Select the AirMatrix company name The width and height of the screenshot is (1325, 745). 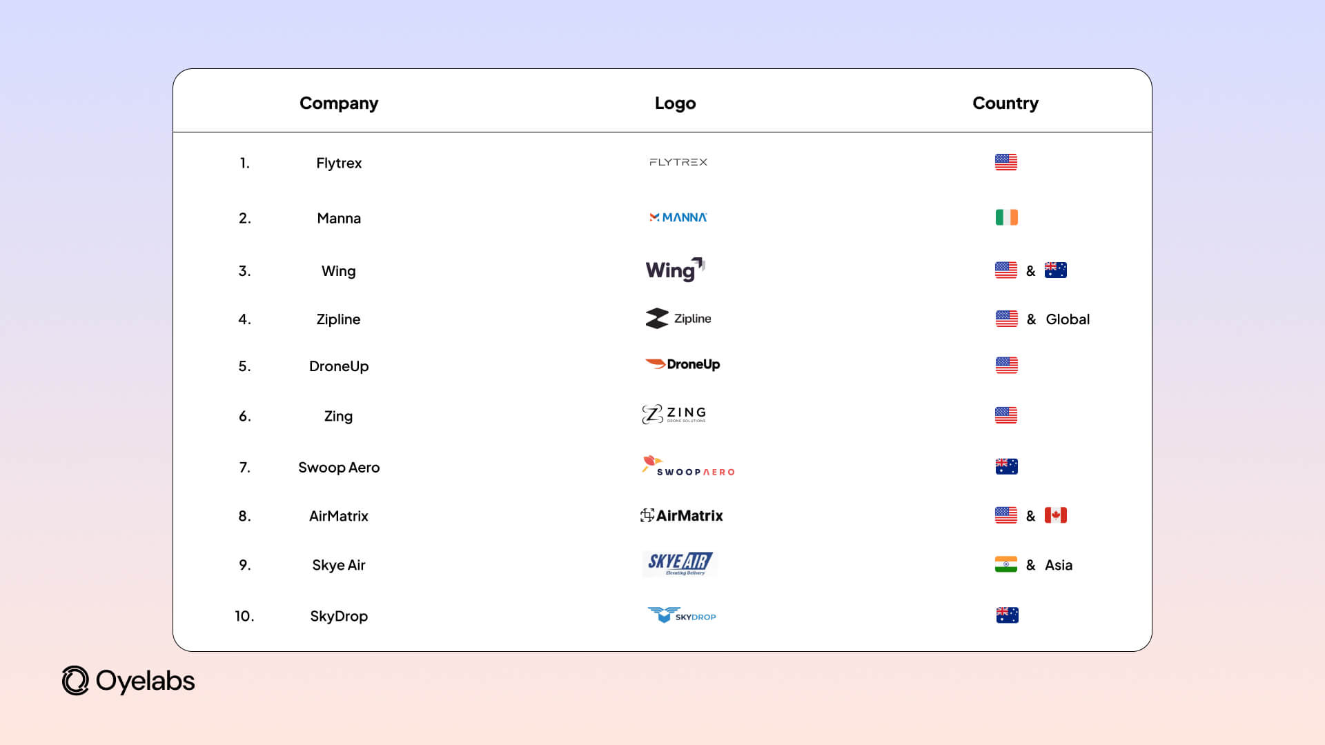tap(339, 516)
